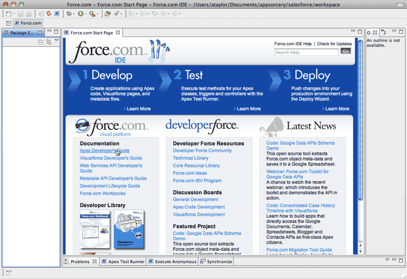Open the bottom panel view menu triangle
This screenshot has width=407, height=279.
point(387,260)
